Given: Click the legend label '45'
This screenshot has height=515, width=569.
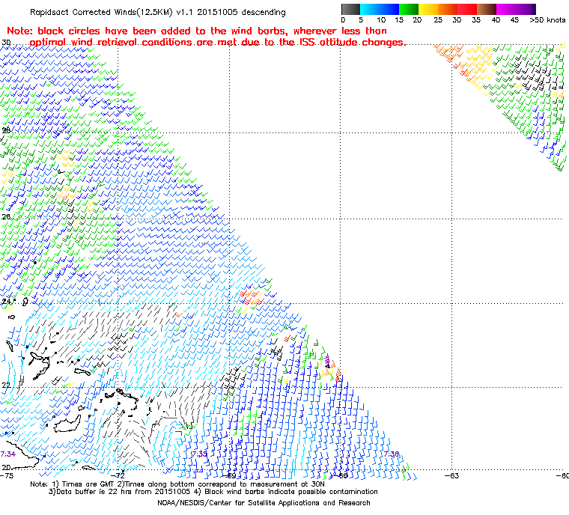Looking at the screenshot, I should click(514, 20).
